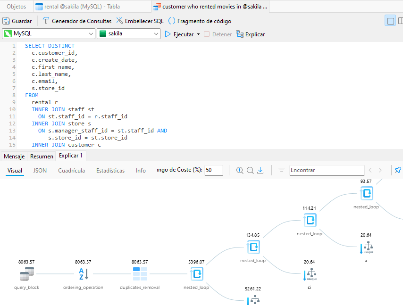Open the Mensaje result tab
This screenshot has width=403, height=305.
tap(14, 156)
